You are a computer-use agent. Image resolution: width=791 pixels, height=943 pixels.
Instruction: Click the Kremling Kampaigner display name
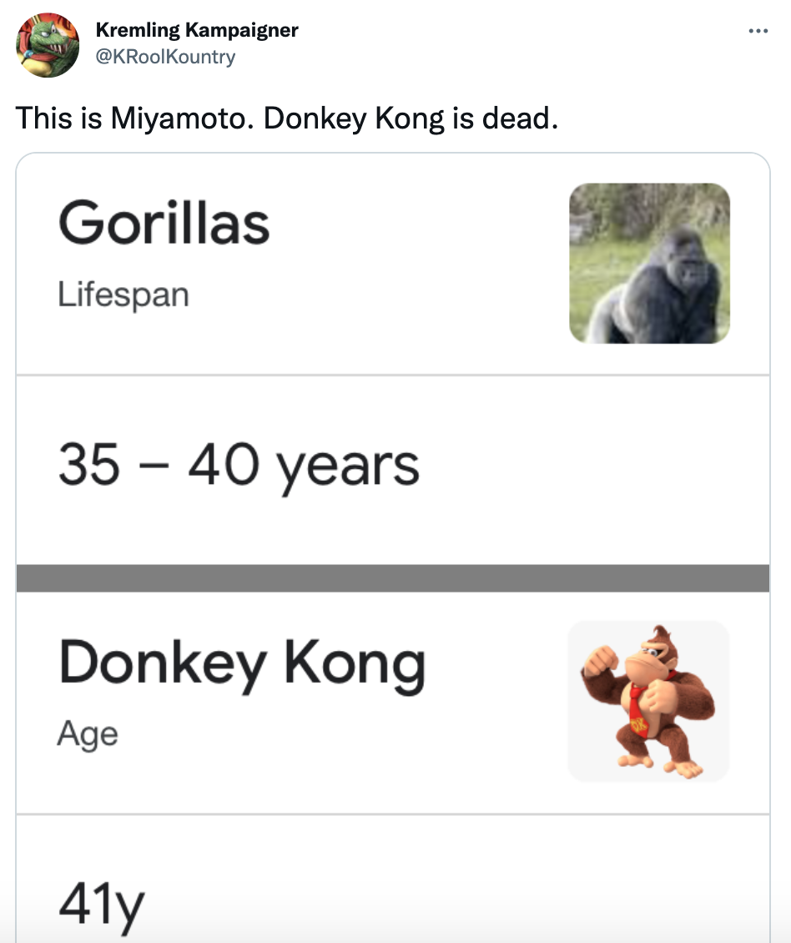pyautogui.click(x=198, y=30)
